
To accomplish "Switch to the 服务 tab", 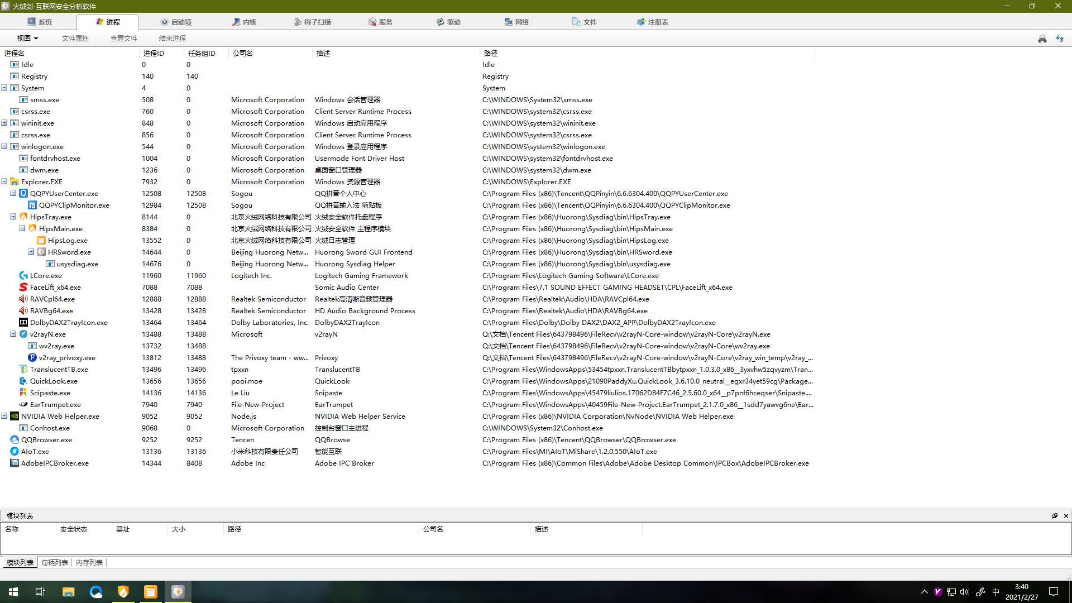I will (x=380, y=22).
